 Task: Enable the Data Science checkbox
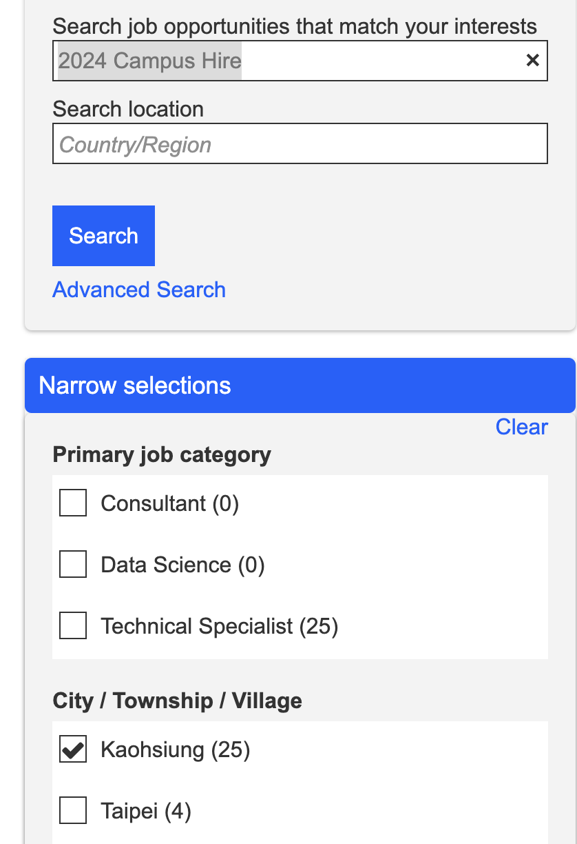[73, 565]
